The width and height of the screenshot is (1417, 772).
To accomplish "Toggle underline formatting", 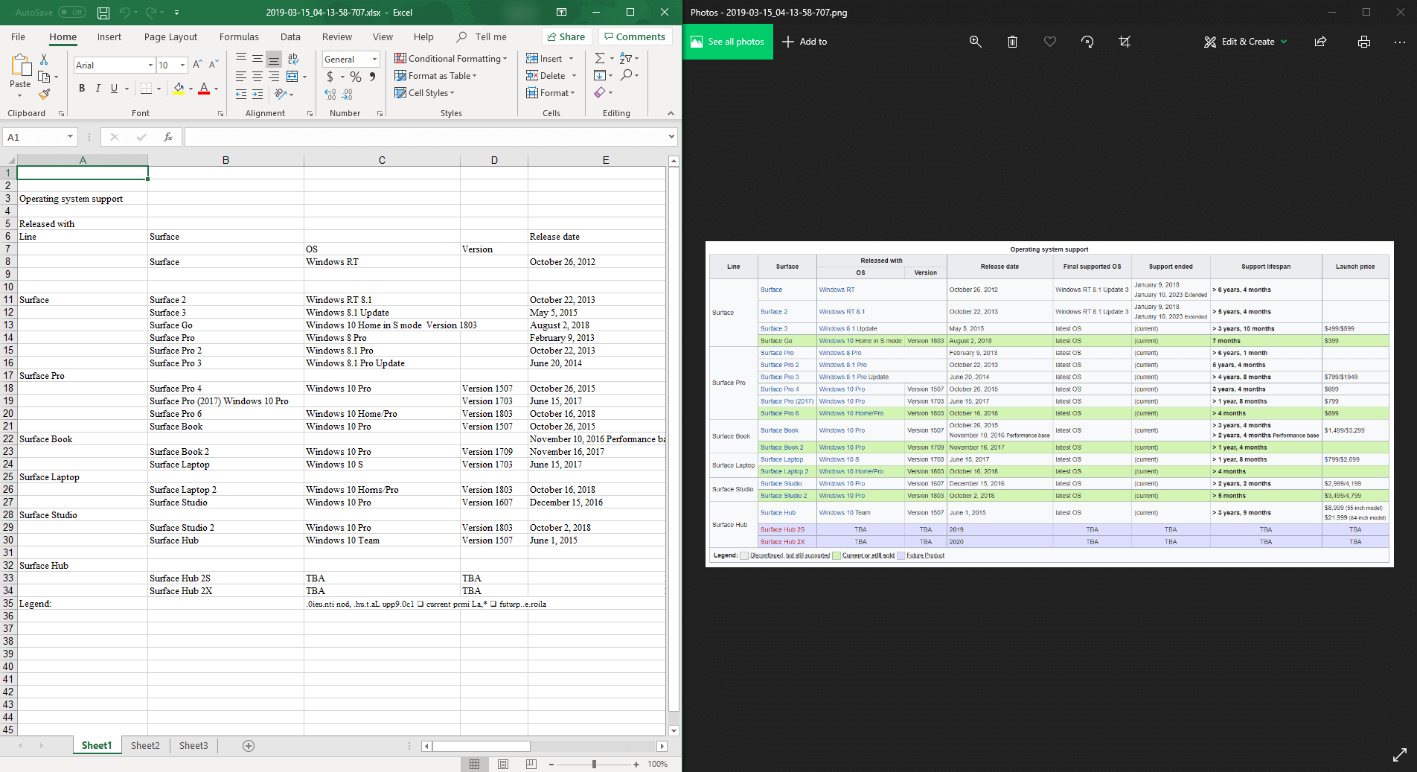I will (113, 89).
